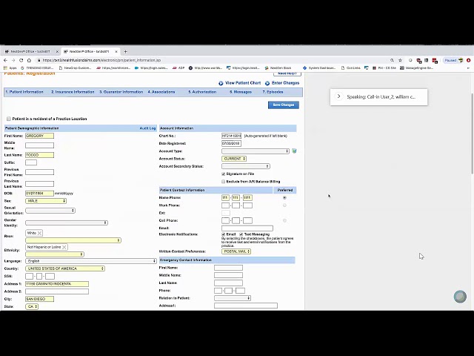This screenshot has height=356, width=474.
Task: Click the page vertical scrollbar
Action: [472, 133]
